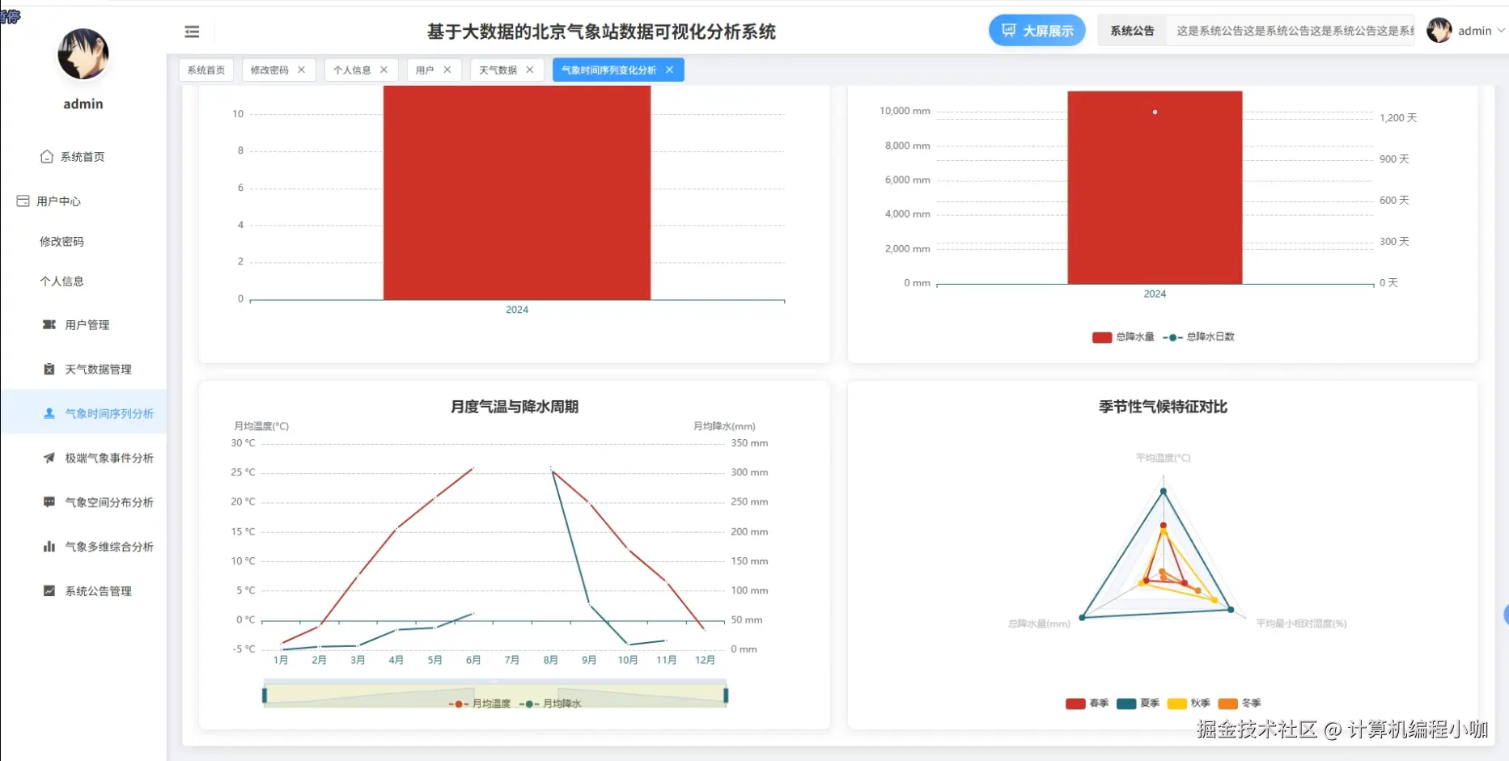1509x761 pixels.
Task: Toggle the 春季 radar legend item
Action: coord(1087,704)
